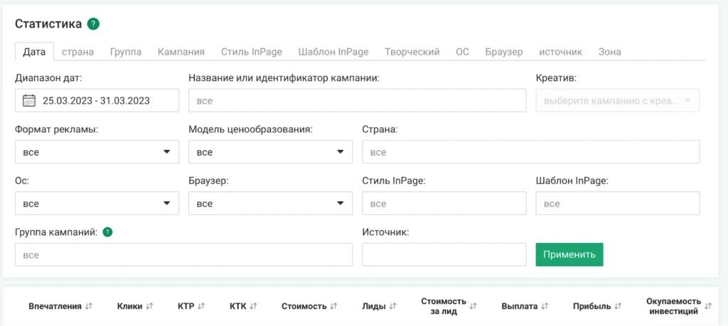Screen dimensions: 728x326
Task: Open the Кампания tab
Action: 181,52
